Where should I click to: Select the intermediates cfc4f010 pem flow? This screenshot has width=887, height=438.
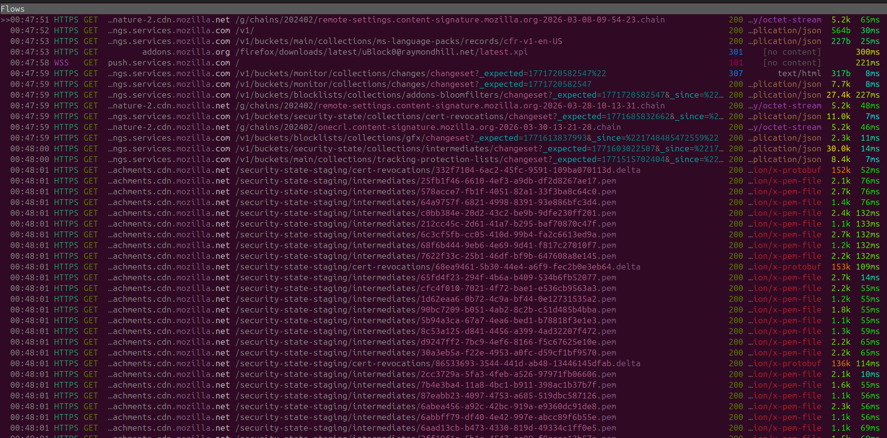(x=443, y=288)
